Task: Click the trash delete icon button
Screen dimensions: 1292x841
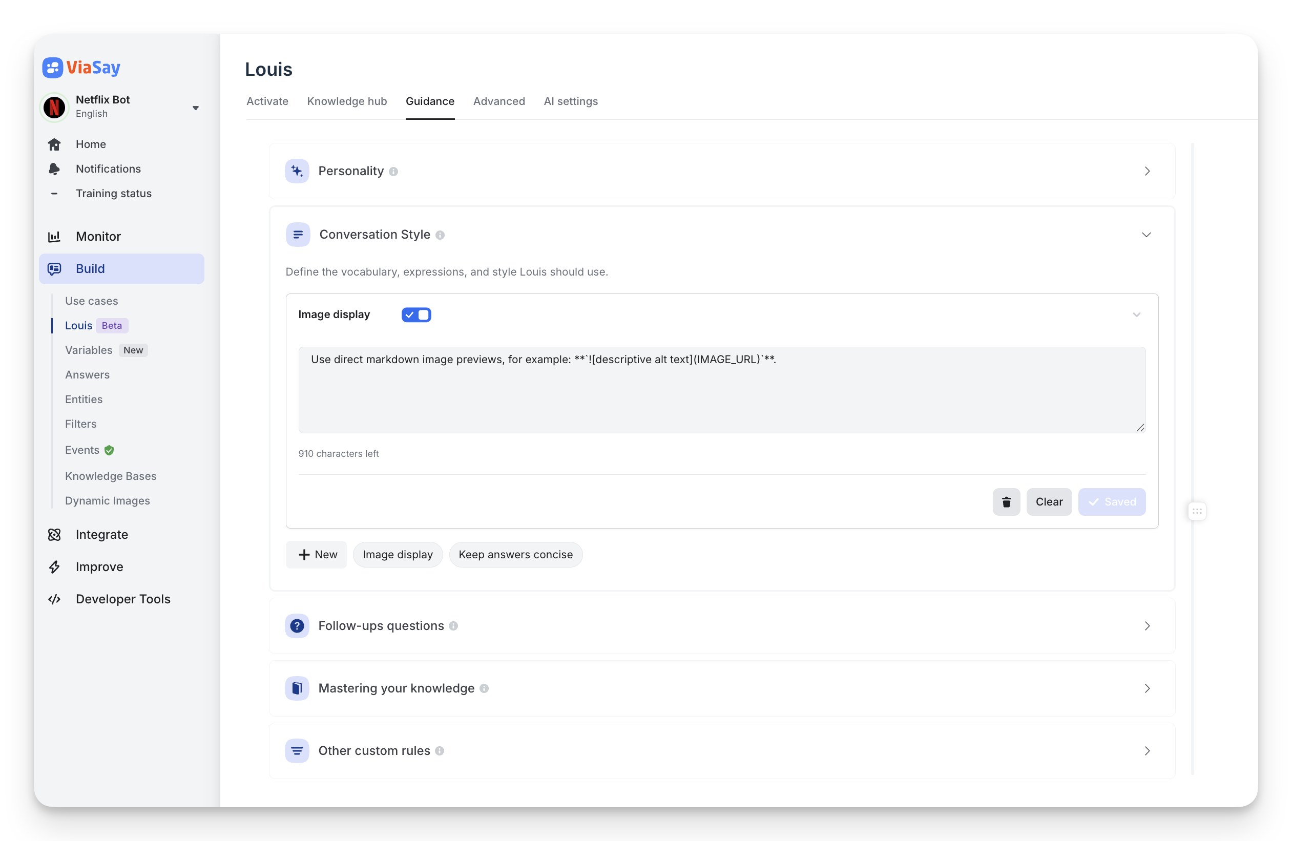Action: (1006, 502)
